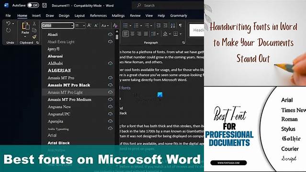Open the Numbering library dropdown arrow

(141, 25)
